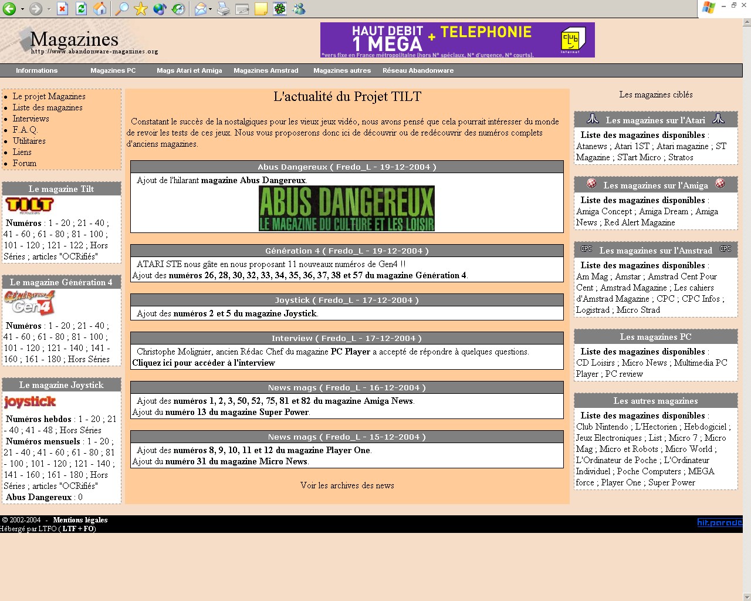Open 'magazine Abus Dangereux' bold news link
This screenshot has height=601, width=751.
pos(253,180)
